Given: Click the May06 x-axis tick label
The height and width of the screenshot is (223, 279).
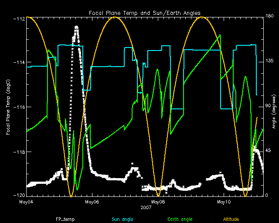Looking at the screenshot, I should point(92,202).
